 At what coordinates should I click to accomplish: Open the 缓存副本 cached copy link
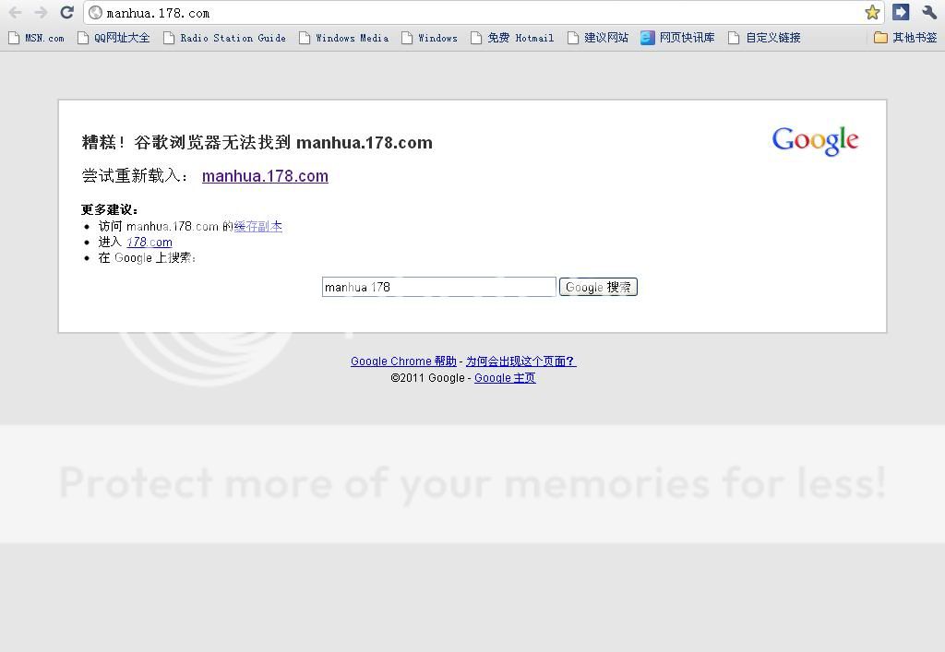(x=258, y=226)
